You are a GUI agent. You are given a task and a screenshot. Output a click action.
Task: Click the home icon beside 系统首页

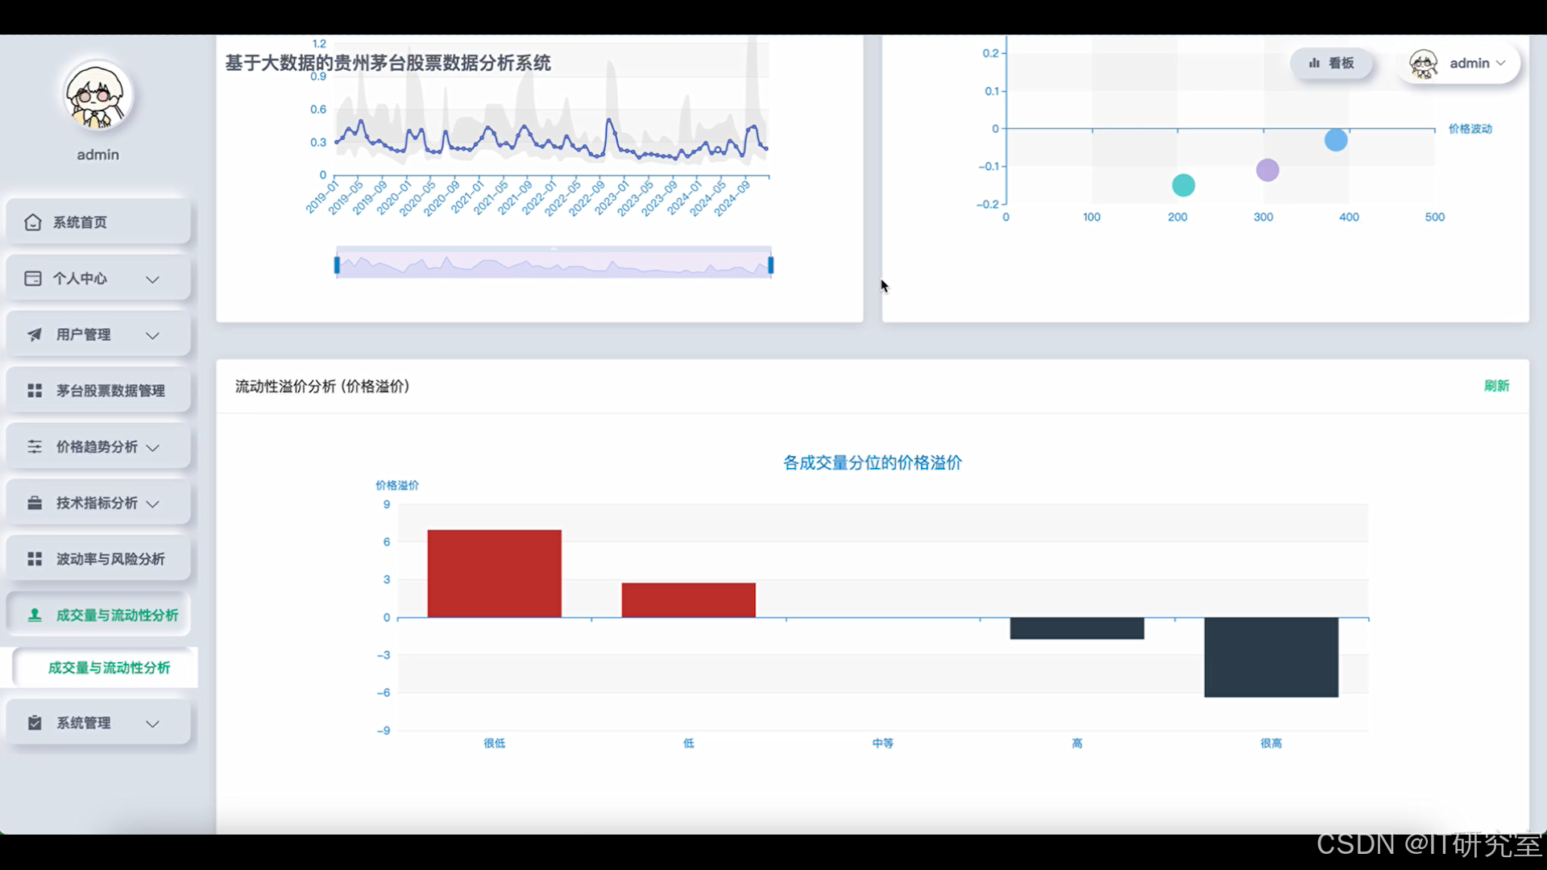point(33,222)
